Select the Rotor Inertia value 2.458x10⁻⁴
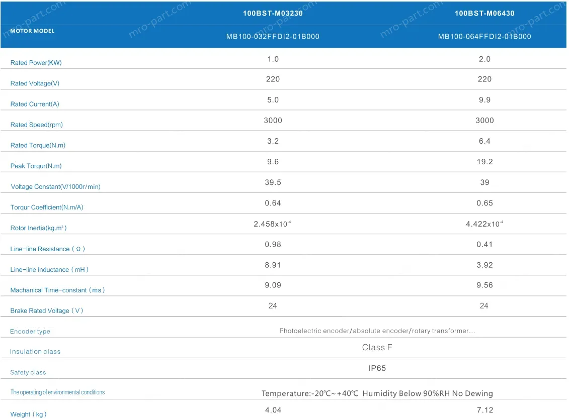This screenshot has width=569, height=419. click(272, 224)
